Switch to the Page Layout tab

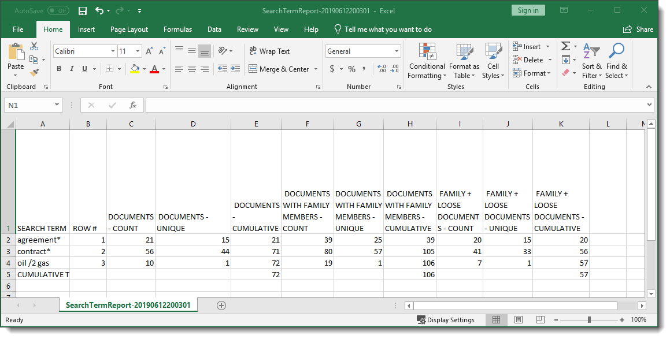(129, 29)
